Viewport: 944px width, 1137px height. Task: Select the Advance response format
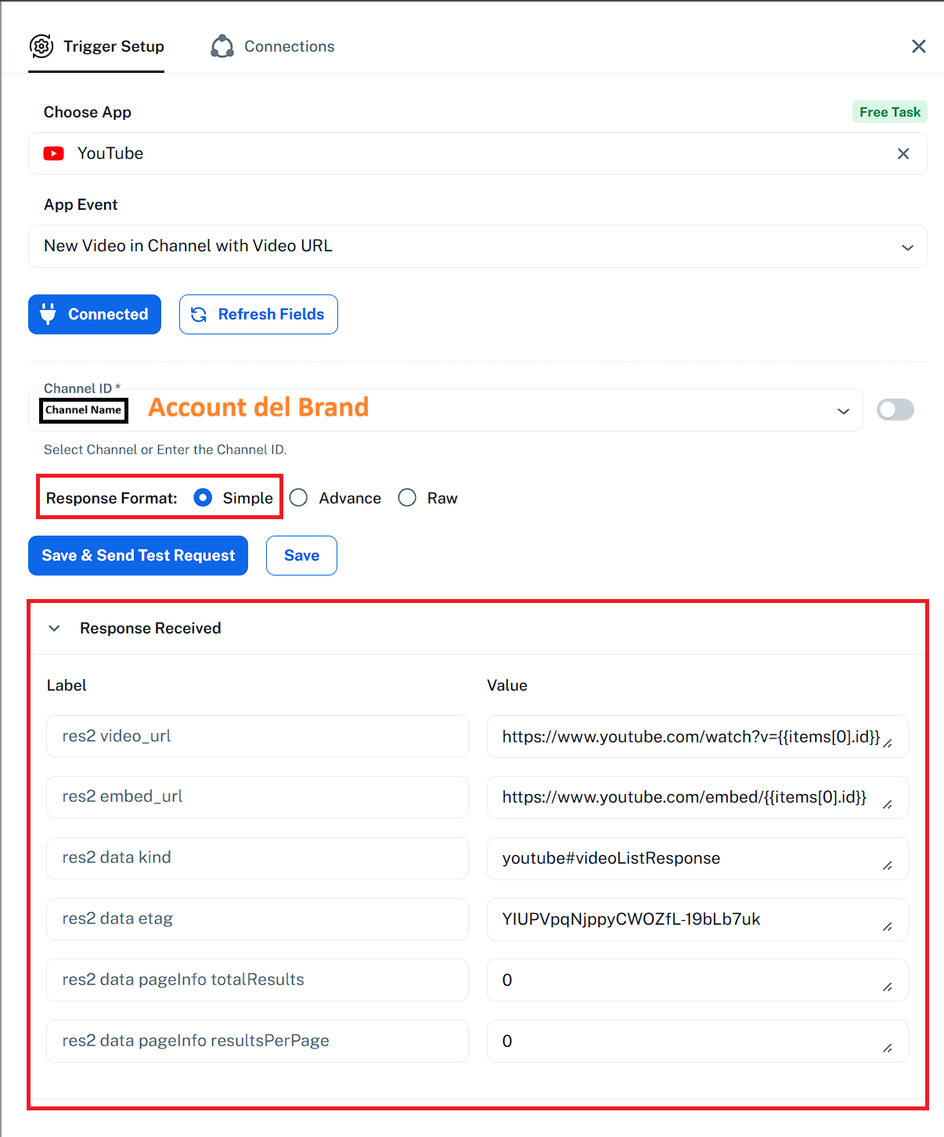click(x=298, y=498)
